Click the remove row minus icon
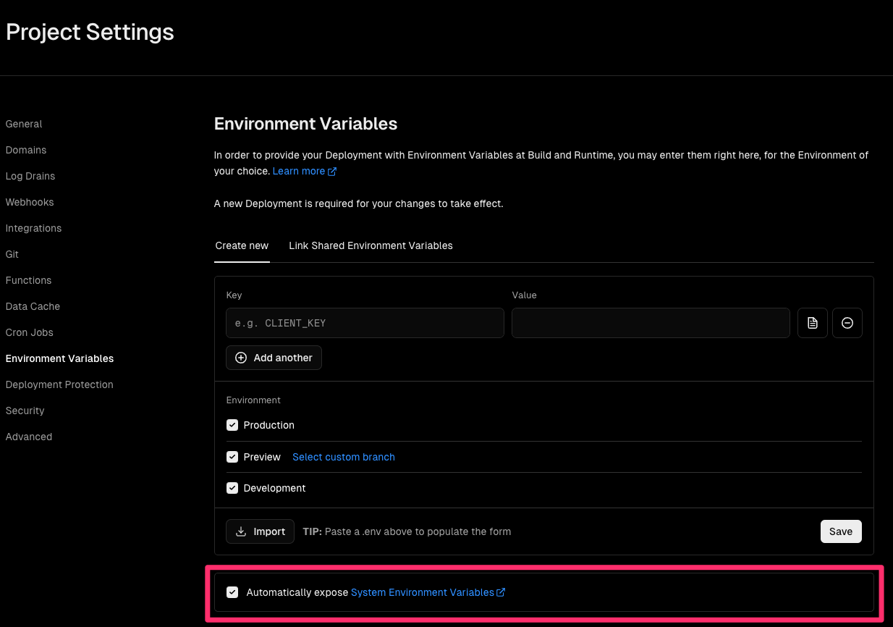Image resolution: width=893 pixels, height=627 pixels. pyautogui.click(x=847, y=323)
